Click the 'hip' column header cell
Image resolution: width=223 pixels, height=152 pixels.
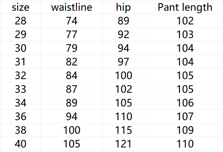(123, 7)
